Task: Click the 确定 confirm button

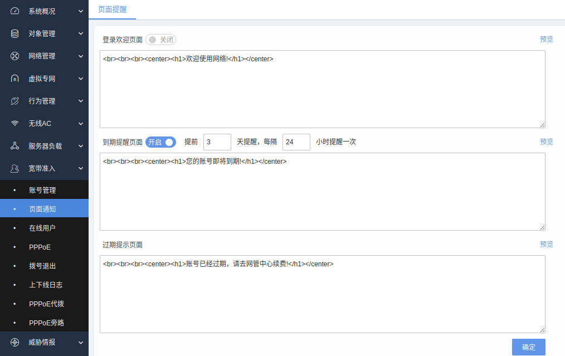Action: pos(528,347)
